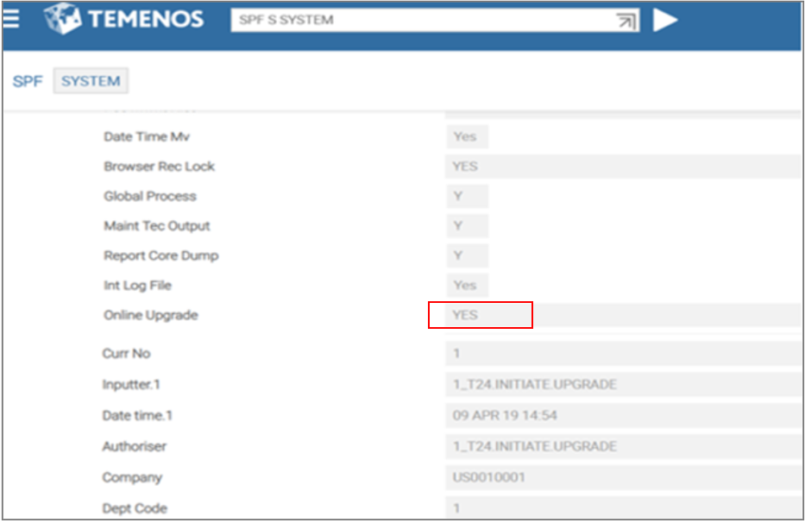This screenshot has height=523, width=805.
Task: Click the Curr No value field
Action: tap(621, 354)
